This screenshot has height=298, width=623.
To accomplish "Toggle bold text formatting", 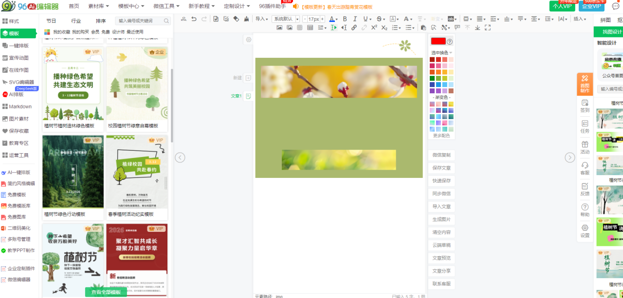I will 345,19.
